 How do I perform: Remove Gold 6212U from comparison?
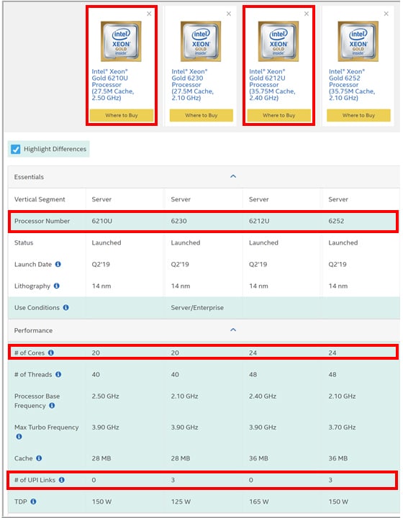click(307, 14)
